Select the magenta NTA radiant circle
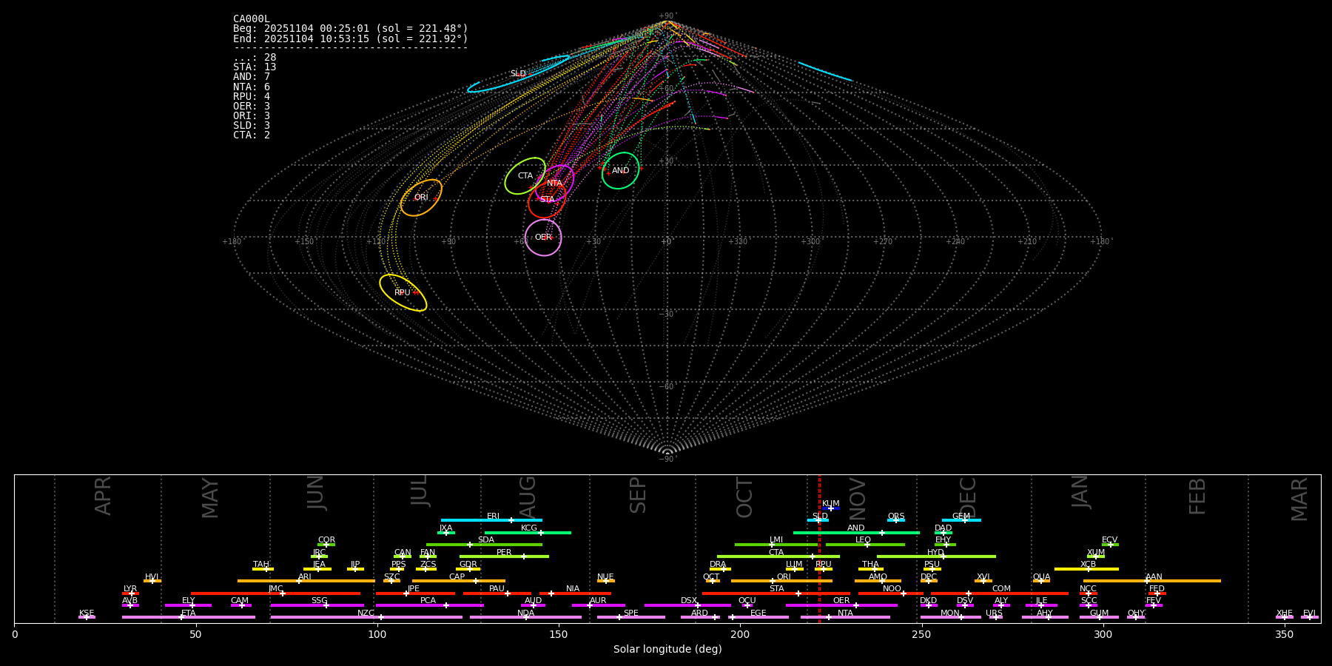 point(555,183)
